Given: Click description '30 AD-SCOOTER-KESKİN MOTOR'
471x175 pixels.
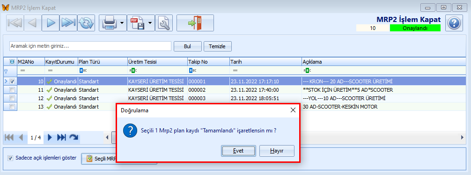Looking at the screenshot, I should [x=340, y=107].
